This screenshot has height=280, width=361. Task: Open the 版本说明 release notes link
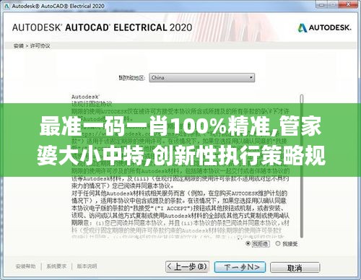tap(87, 266)
